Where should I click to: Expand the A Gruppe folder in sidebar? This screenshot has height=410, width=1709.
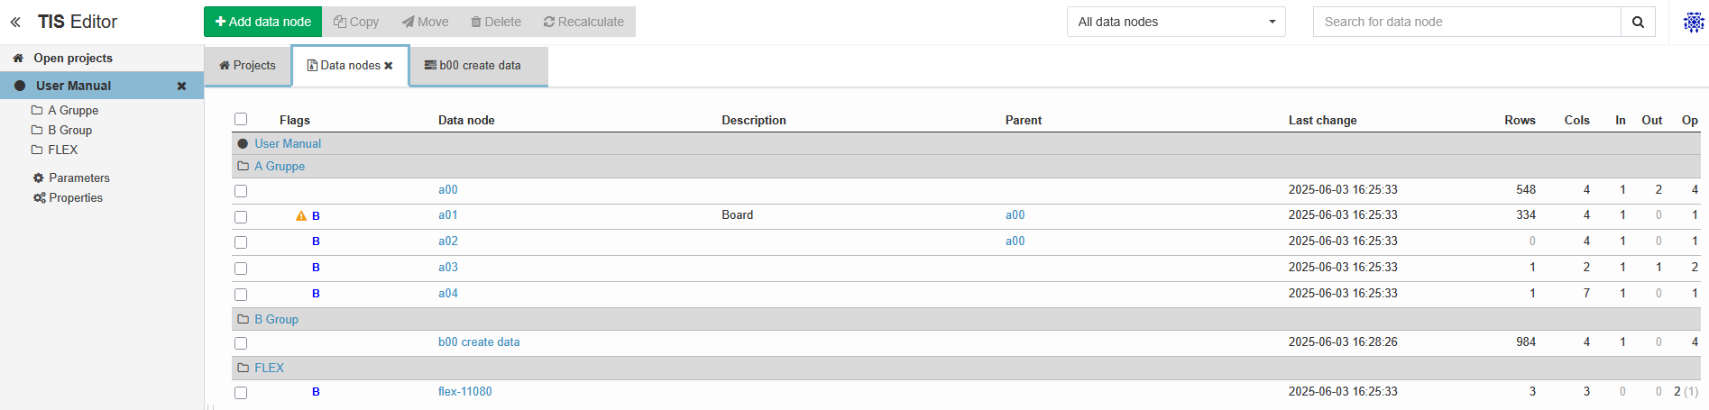[x=65, y=110]
